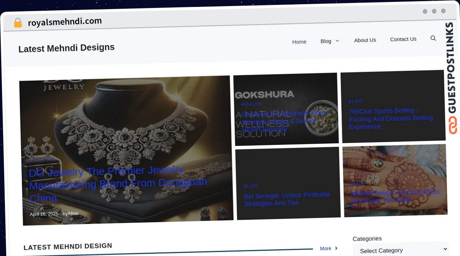Open the 789Club Sports Betting post

(391, 118)
